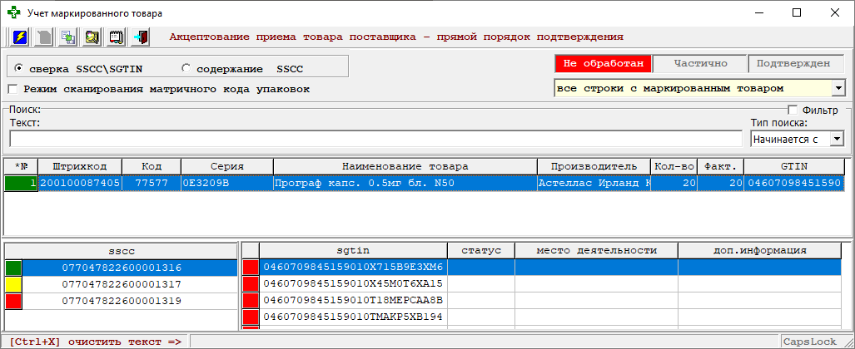Select the 'сверка SSCC\SGTIN' radio button

click(19, 67)
